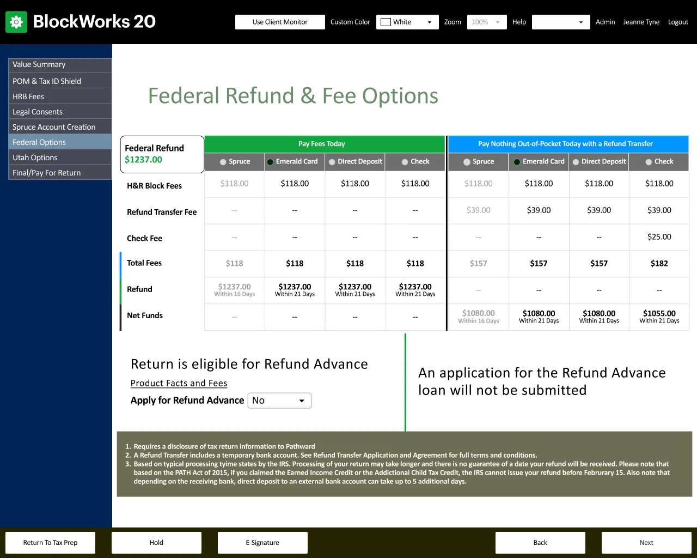Open Spruce Account Creation sidebar item
The image size is (697, 558).
(60, 127)
